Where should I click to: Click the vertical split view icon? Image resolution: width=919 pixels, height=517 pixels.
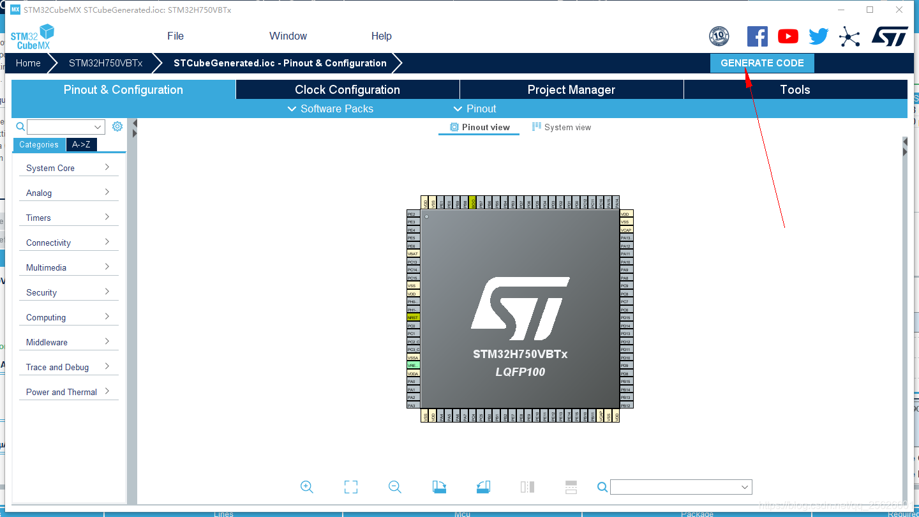click(527, 487)
